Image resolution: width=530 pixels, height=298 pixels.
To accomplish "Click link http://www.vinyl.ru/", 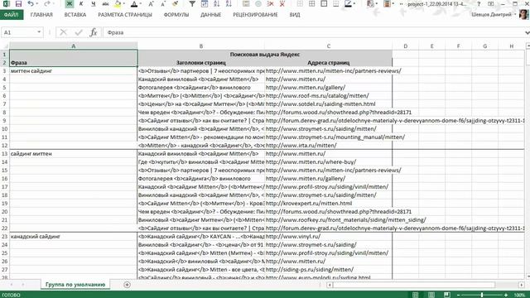I will tap(292, 237).
